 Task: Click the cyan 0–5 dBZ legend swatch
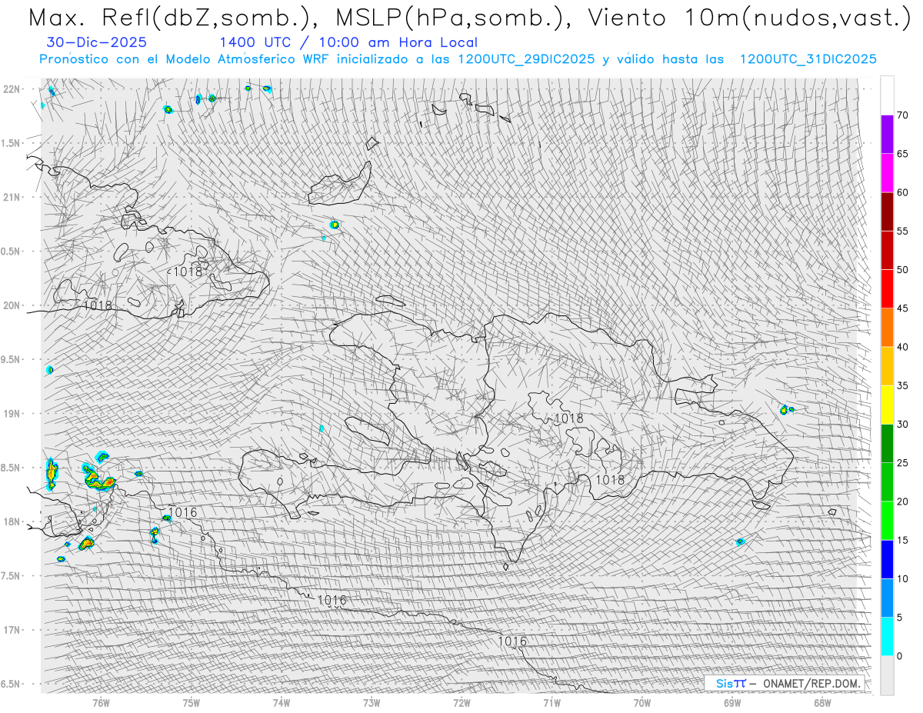(887, 637)
